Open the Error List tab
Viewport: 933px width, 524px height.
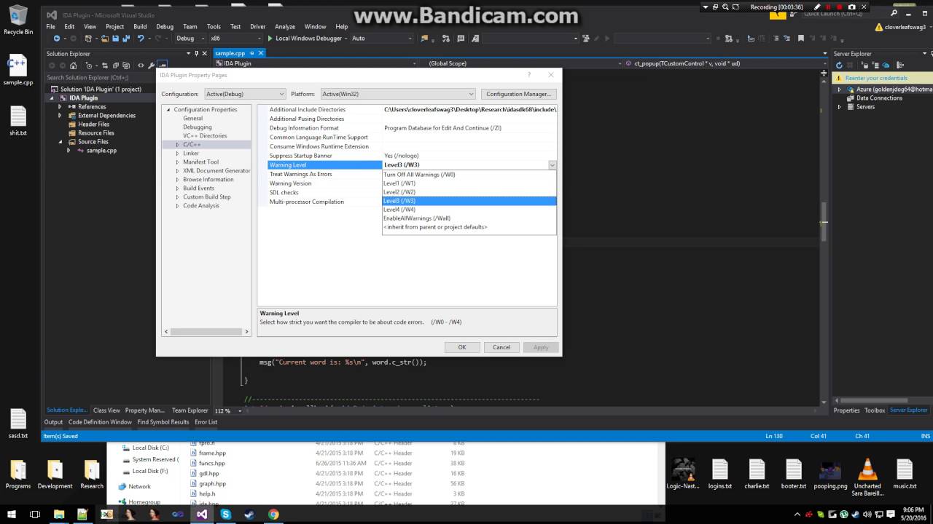click(206, 422)
